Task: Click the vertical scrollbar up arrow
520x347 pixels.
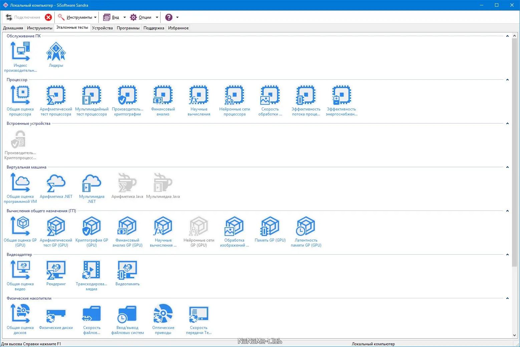Action: [x=514, y=36]
